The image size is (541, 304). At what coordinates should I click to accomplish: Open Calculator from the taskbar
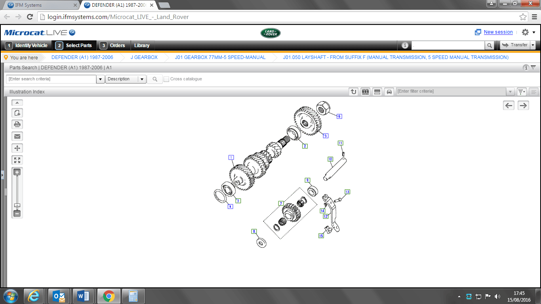[133, 296]
